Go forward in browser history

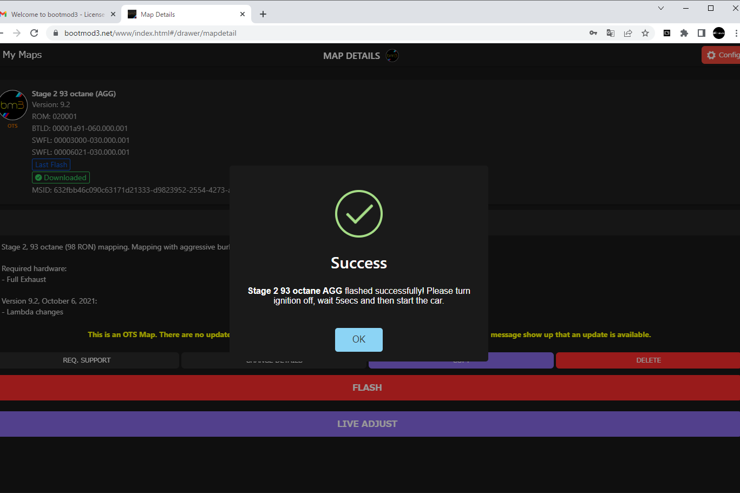[17, 33]
